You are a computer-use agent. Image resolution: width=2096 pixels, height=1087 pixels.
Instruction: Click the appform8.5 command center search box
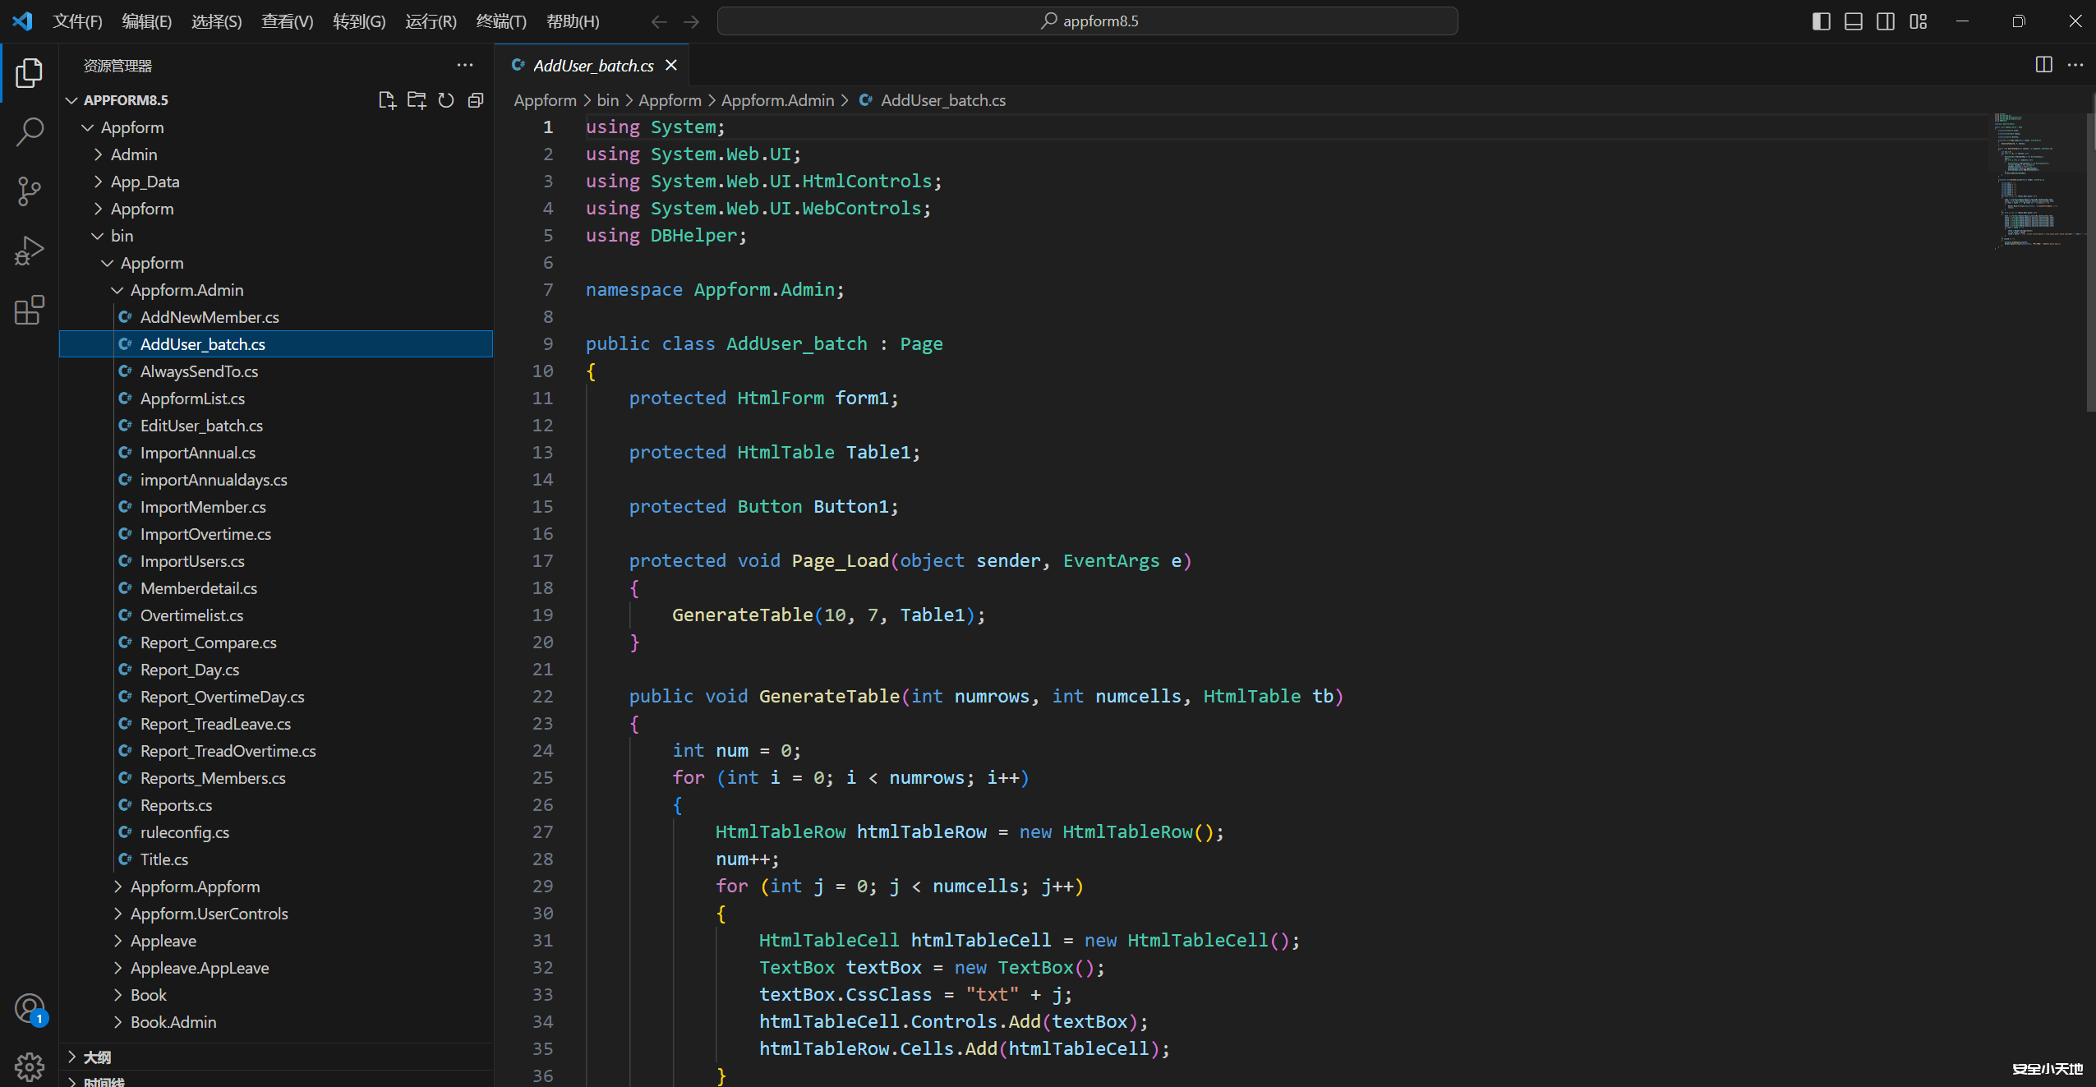click(1087, 21)
